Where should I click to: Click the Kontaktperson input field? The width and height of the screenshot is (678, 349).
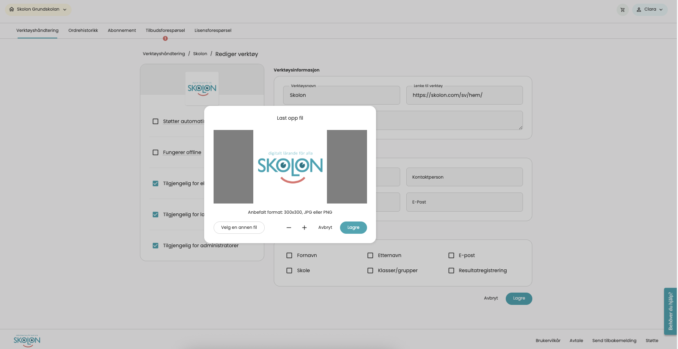click(464, 177)
